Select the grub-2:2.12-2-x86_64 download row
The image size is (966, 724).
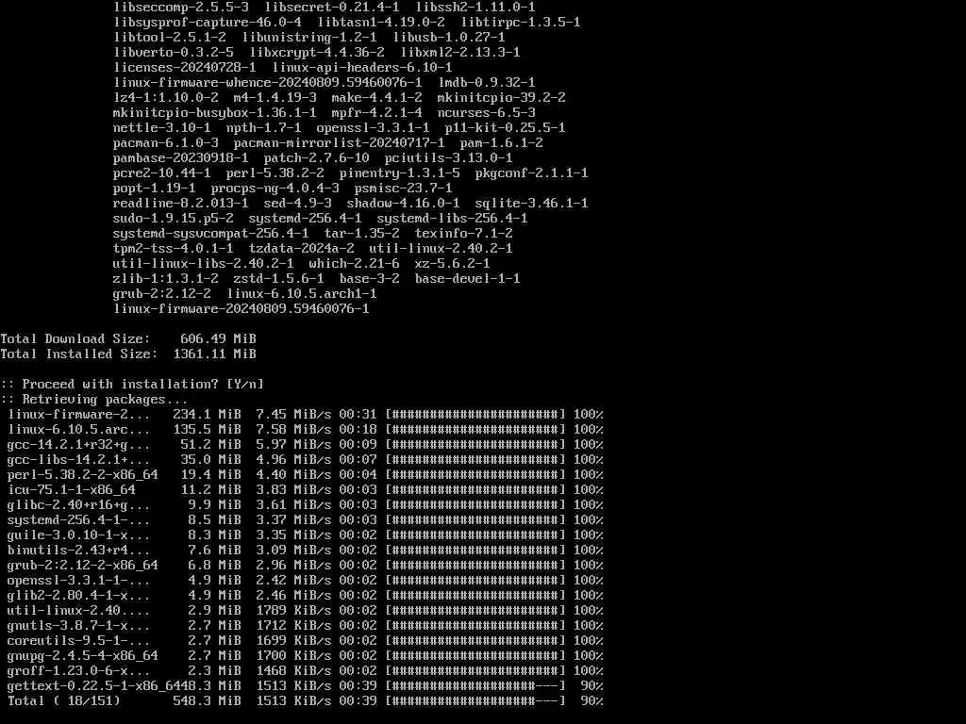tap(305, 566)
